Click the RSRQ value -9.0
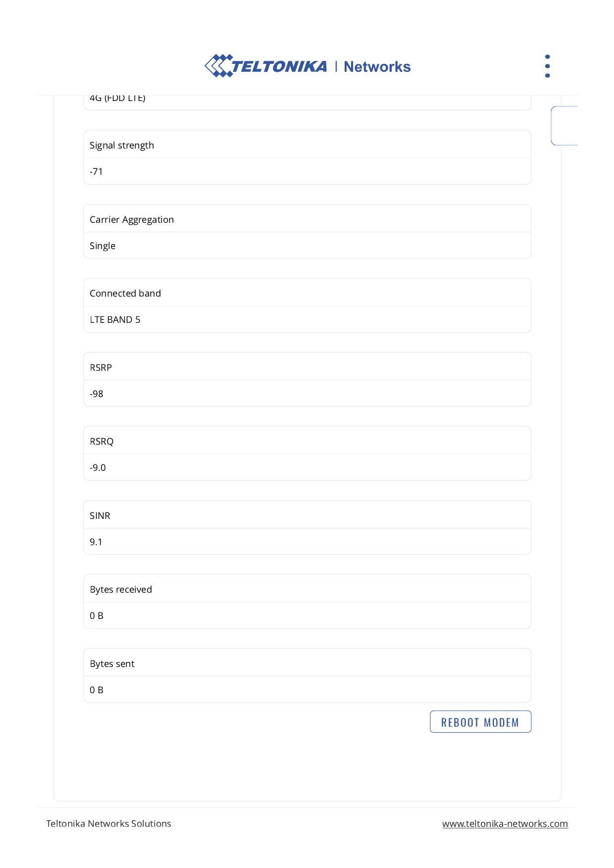This screenshot has height=868, width=614. [307, 467]
